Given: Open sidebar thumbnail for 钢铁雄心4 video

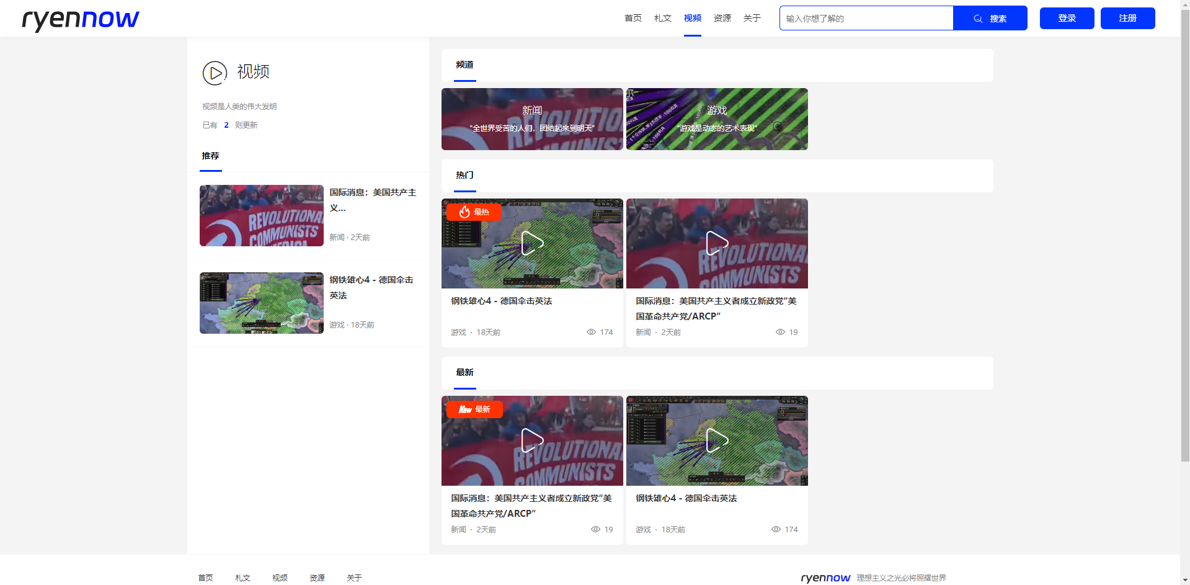Looking at the screenshot, I should point(262,303).
